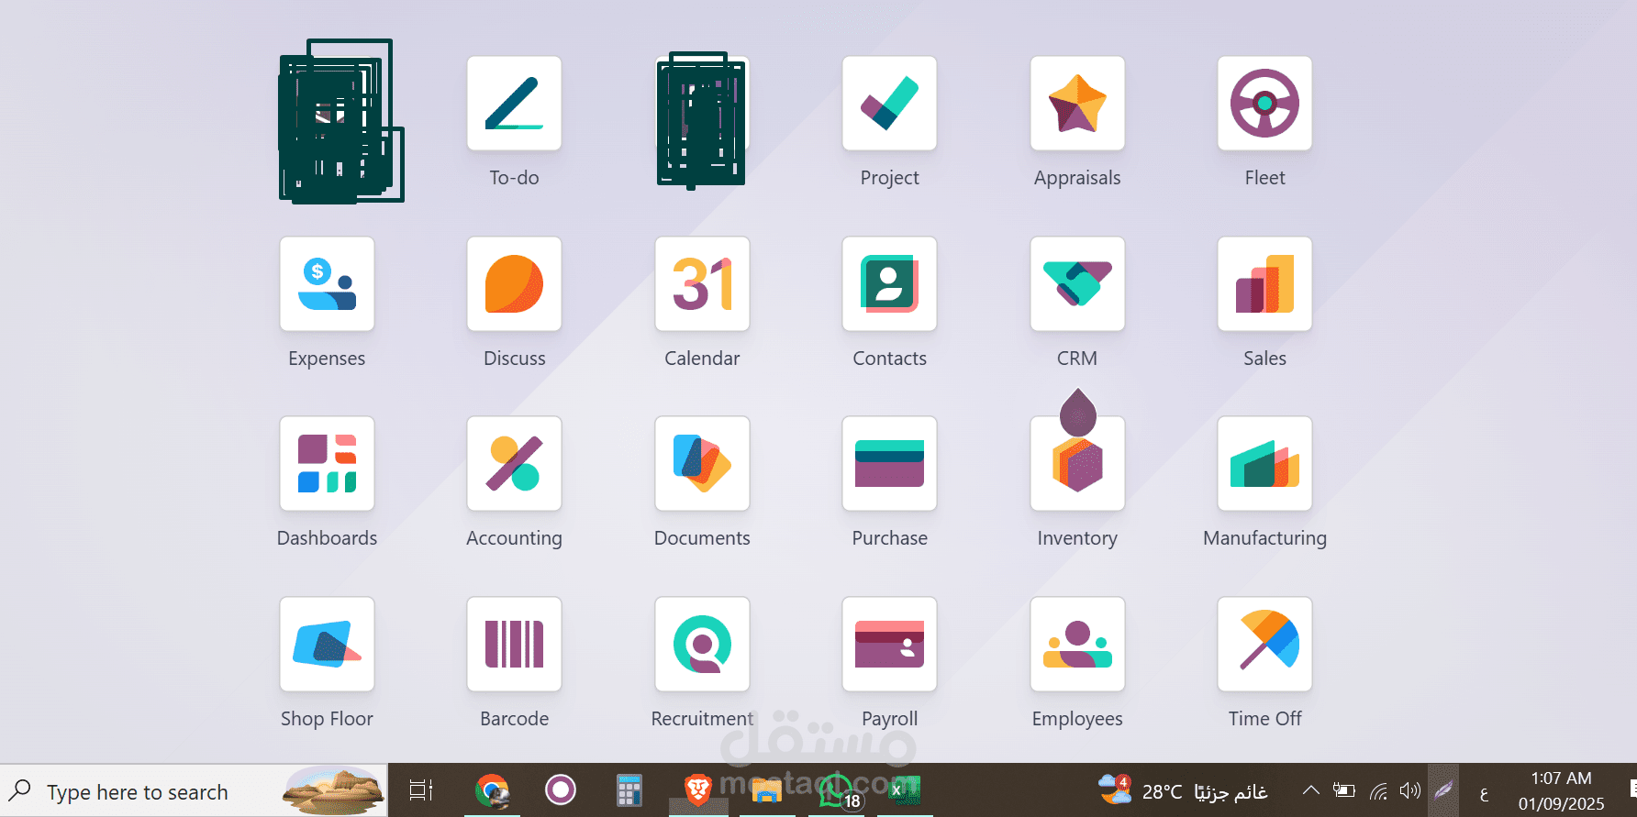Launch the Employees app
Screen dimensions: 1637x817
coord(1077,644)
